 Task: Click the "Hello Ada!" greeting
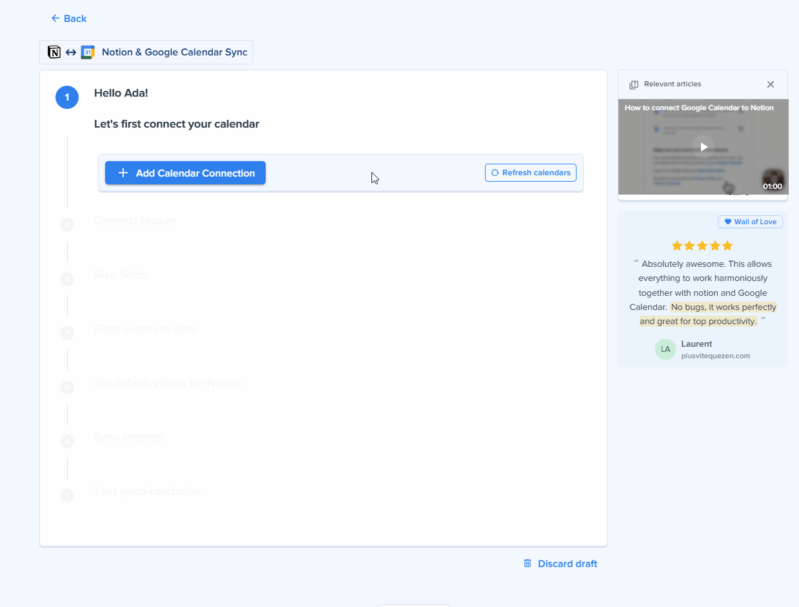click(121, 93)
